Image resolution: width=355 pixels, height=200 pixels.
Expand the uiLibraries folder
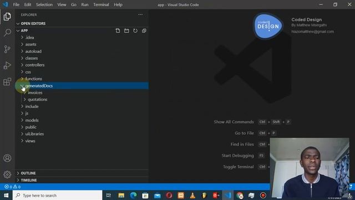coord(82,134)
